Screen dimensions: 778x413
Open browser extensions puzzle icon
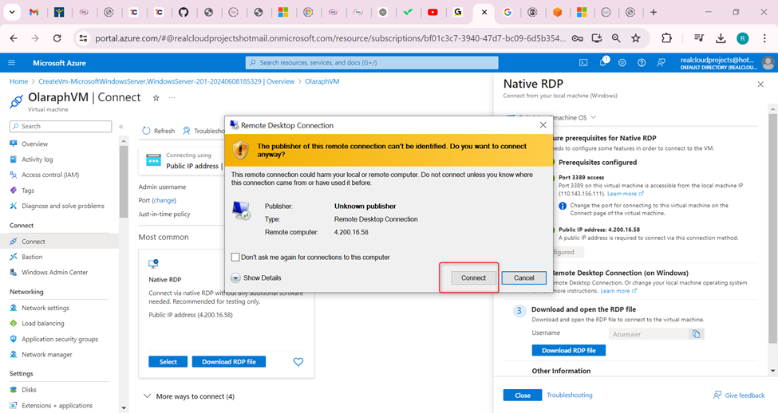(666, 38)
